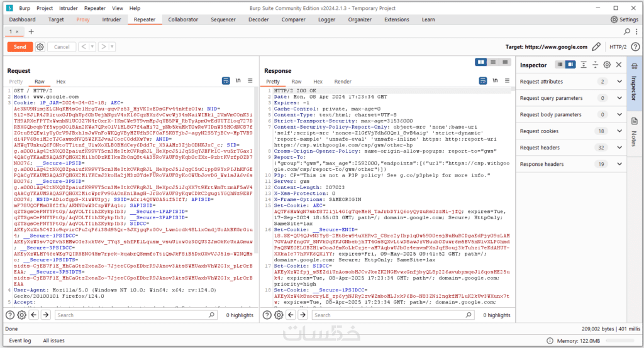The width and height of the screenshot is (644, 348).
Task: Switch to the Decoder tab
Action: (258, 19)
